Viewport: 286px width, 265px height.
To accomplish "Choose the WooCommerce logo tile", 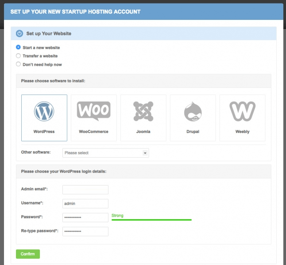I will pyautogui.click(x=93, y=118).
